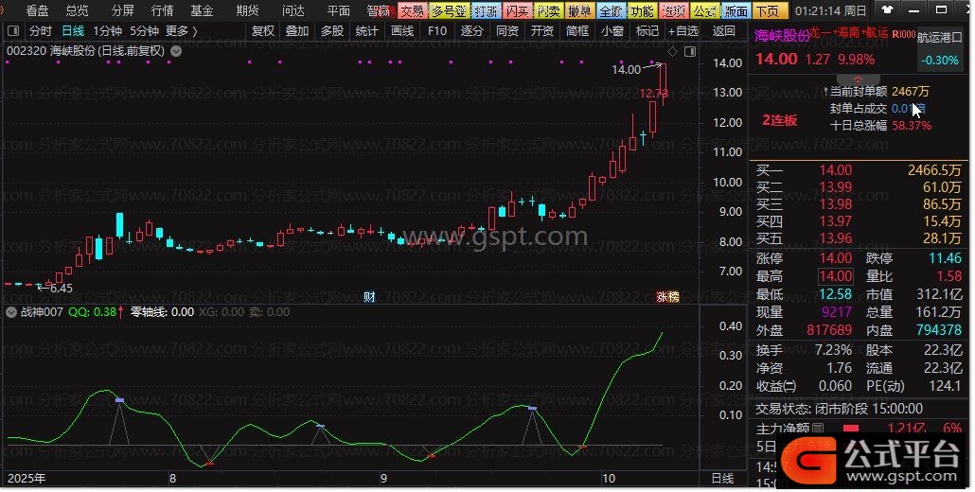Switch chart to 分时 intraday view
The width and height of the screenshot is (975, 492).
coord(41,31)
